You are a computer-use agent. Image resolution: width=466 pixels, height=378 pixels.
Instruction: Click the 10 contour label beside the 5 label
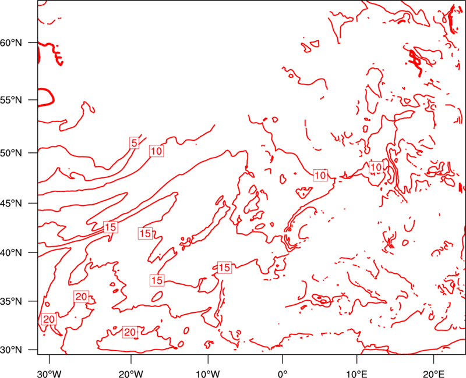156,151
